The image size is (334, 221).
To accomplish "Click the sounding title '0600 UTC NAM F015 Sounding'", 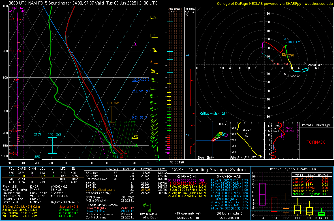I will 37,3.
